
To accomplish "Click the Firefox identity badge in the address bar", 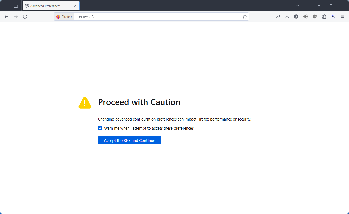I will pos(64,17).
